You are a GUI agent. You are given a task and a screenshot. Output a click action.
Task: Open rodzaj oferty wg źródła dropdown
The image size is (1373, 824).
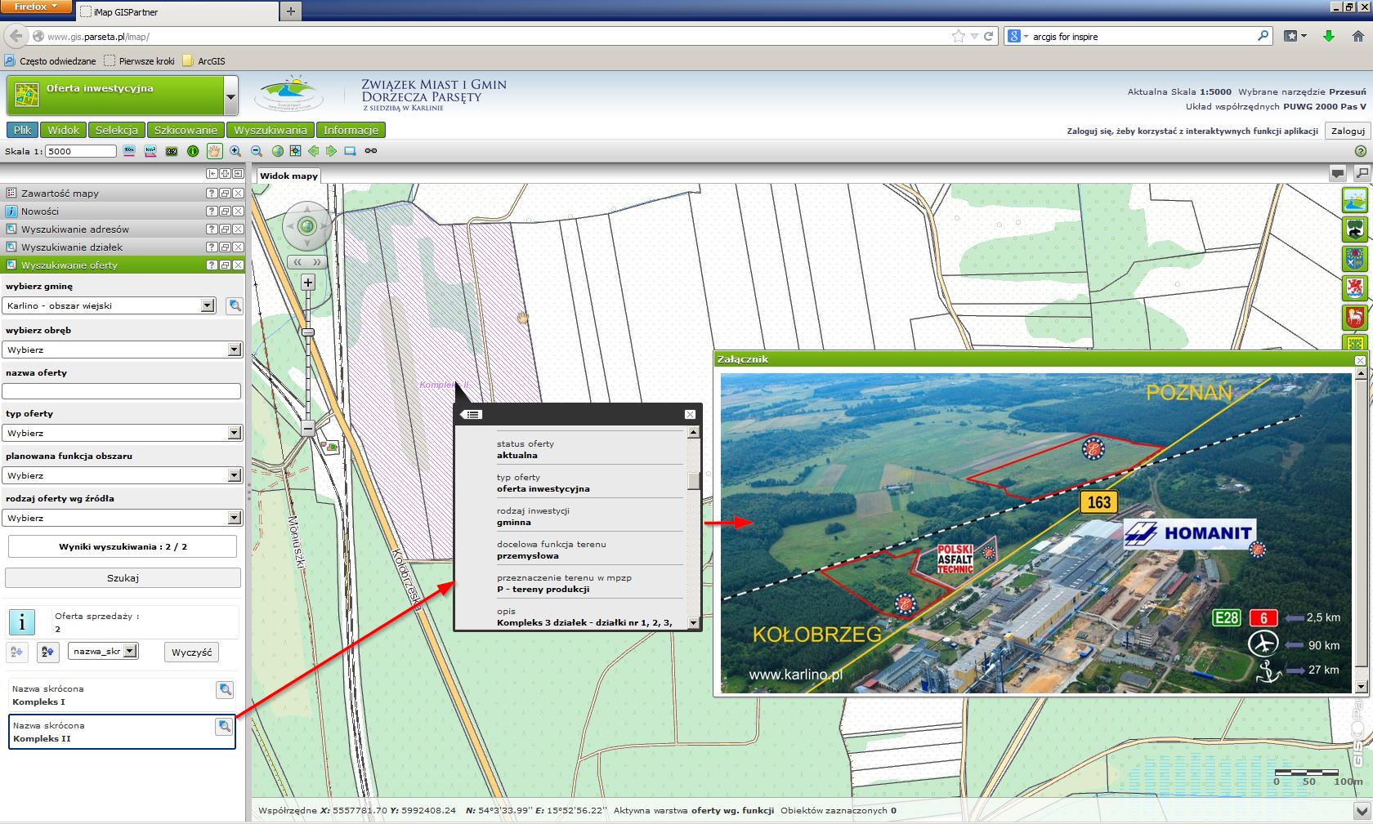tap(235, 518)
